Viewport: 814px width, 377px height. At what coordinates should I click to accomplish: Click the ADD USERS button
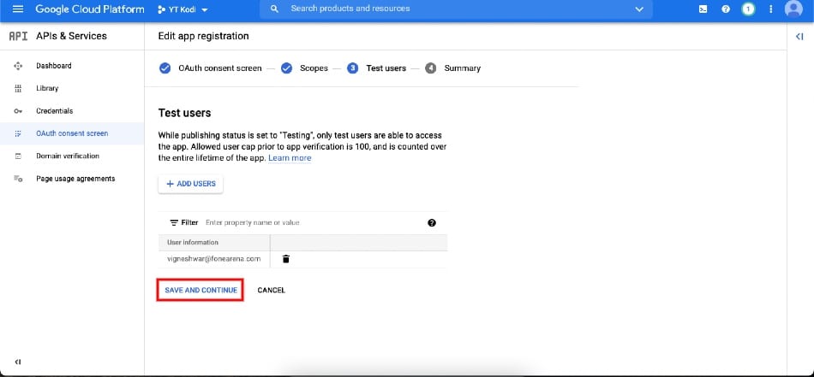[x=190, y=184]
